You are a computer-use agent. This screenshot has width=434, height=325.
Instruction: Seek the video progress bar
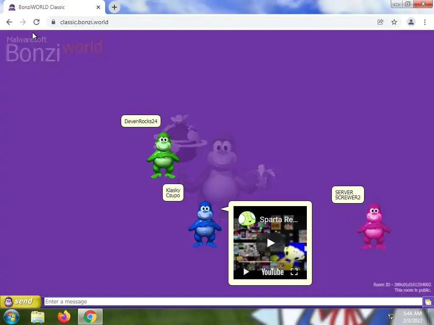pos(270,262)
